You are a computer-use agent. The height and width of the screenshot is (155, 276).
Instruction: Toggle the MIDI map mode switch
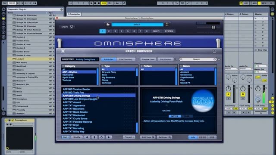pyautogui.click(x=254, y=3)
